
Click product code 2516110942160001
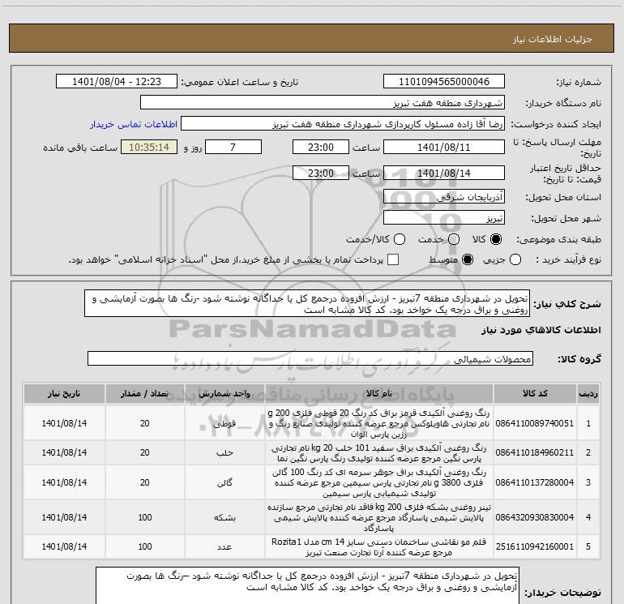[535, 546]
